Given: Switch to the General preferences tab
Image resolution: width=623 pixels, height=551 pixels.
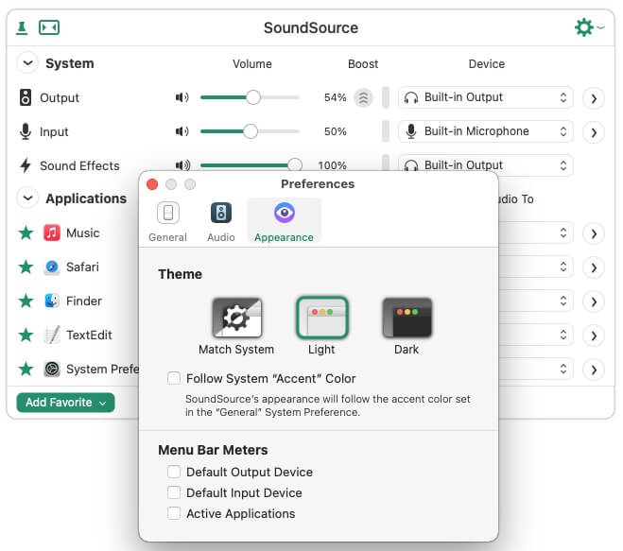Looking at the screenshot, I should point(167,222).
